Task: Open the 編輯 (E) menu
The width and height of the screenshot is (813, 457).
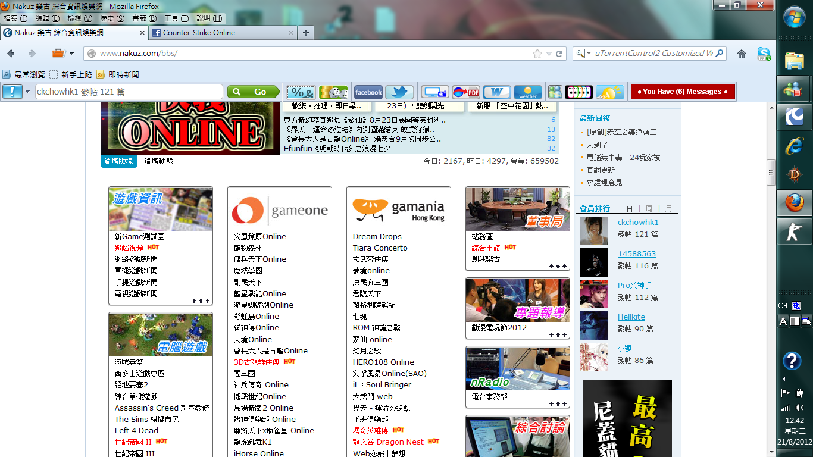Action: [x=48, y=18]
